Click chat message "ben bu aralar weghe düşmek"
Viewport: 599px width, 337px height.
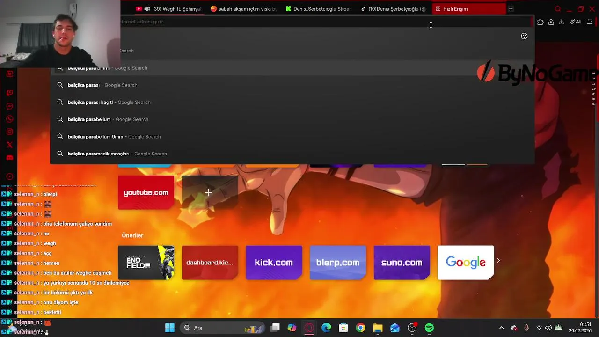point(77,273)
